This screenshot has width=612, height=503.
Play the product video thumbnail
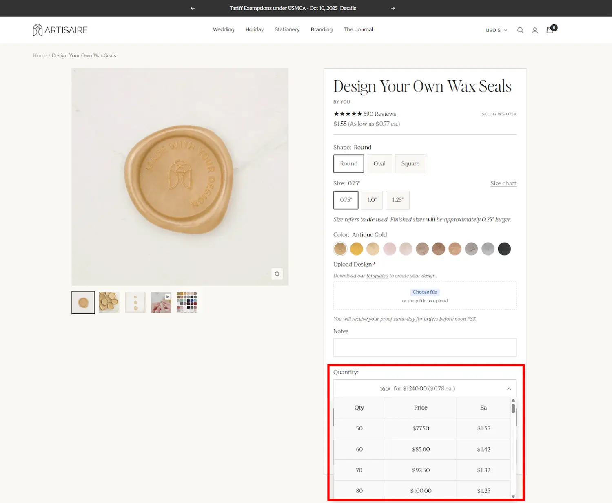pyautogui.click(x=161, y=302)
